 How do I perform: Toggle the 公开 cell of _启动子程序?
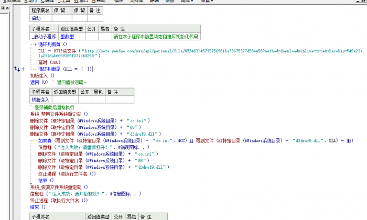[x=92, y=37]
